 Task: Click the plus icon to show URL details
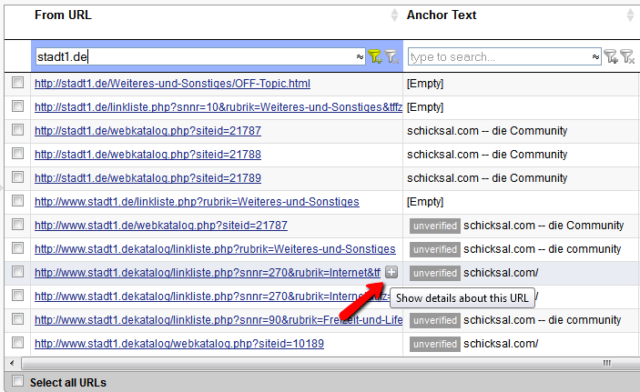(x=391, y=272)
